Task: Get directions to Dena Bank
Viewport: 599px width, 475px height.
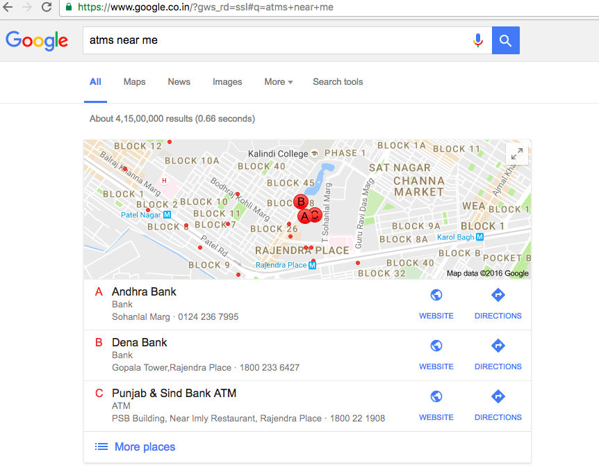Action: click(x=498, y=346)
